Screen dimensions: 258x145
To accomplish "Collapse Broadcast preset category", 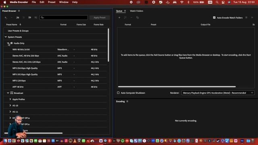I will tap(8, 93).
